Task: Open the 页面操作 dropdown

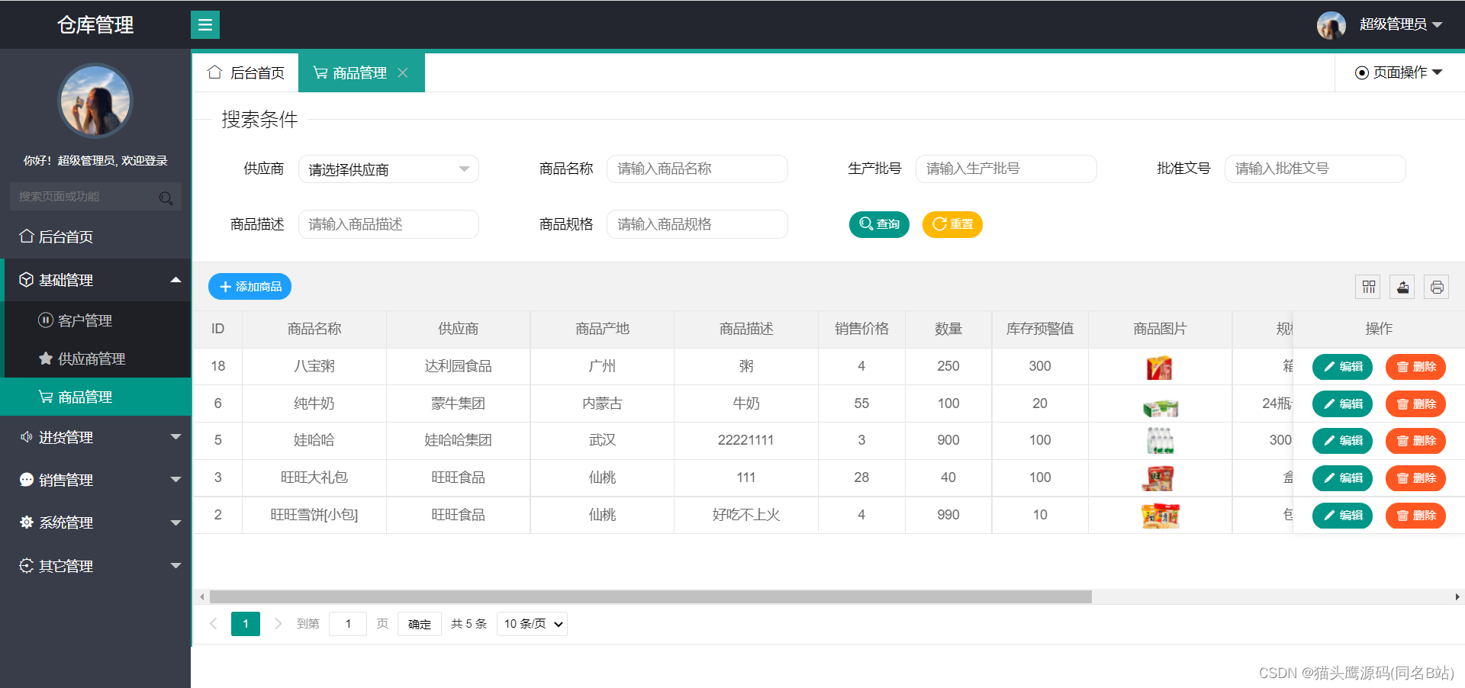Action: click(1399, 72)
